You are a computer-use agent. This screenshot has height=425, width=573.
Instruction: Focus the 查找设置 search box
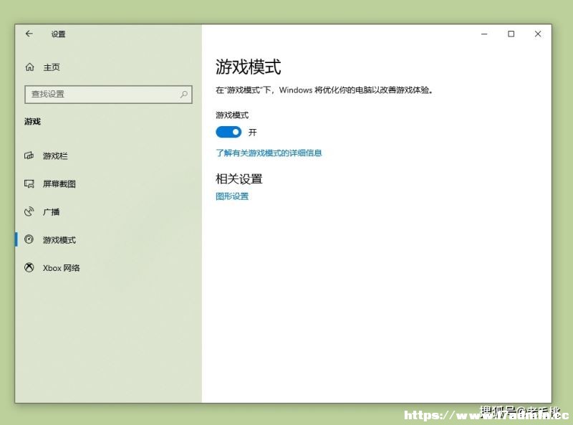point(108,95)
